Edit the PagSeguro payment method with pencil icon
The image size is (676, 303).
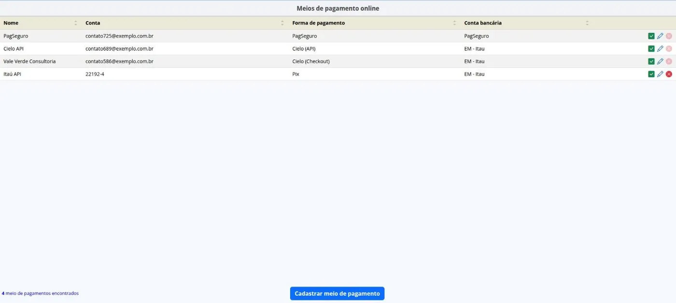[x=660, y=36]
